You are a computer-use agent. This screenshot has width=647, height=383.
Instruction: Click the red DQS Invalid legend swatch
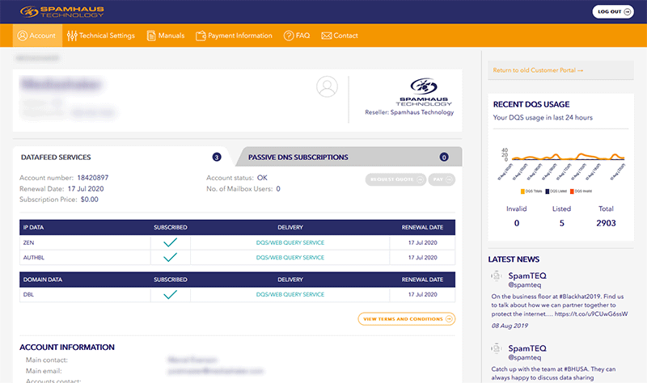pyautogui.click(x=572, y=191)
